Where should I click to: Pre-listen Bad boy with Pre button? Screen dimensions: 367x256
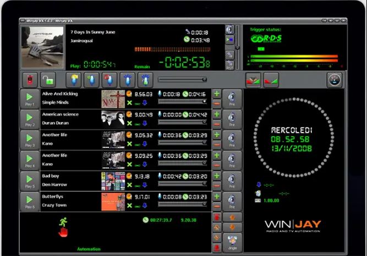click(x=232, y=181)
